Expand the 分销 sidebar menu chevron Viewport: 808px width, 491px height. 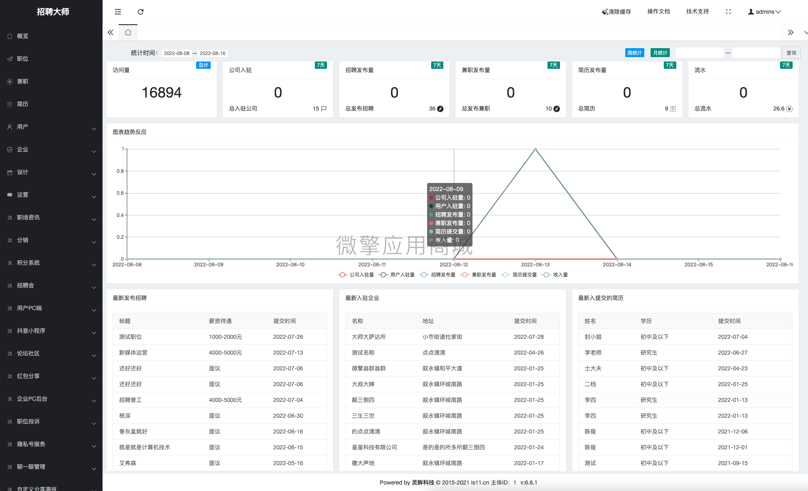pos(94,242)
